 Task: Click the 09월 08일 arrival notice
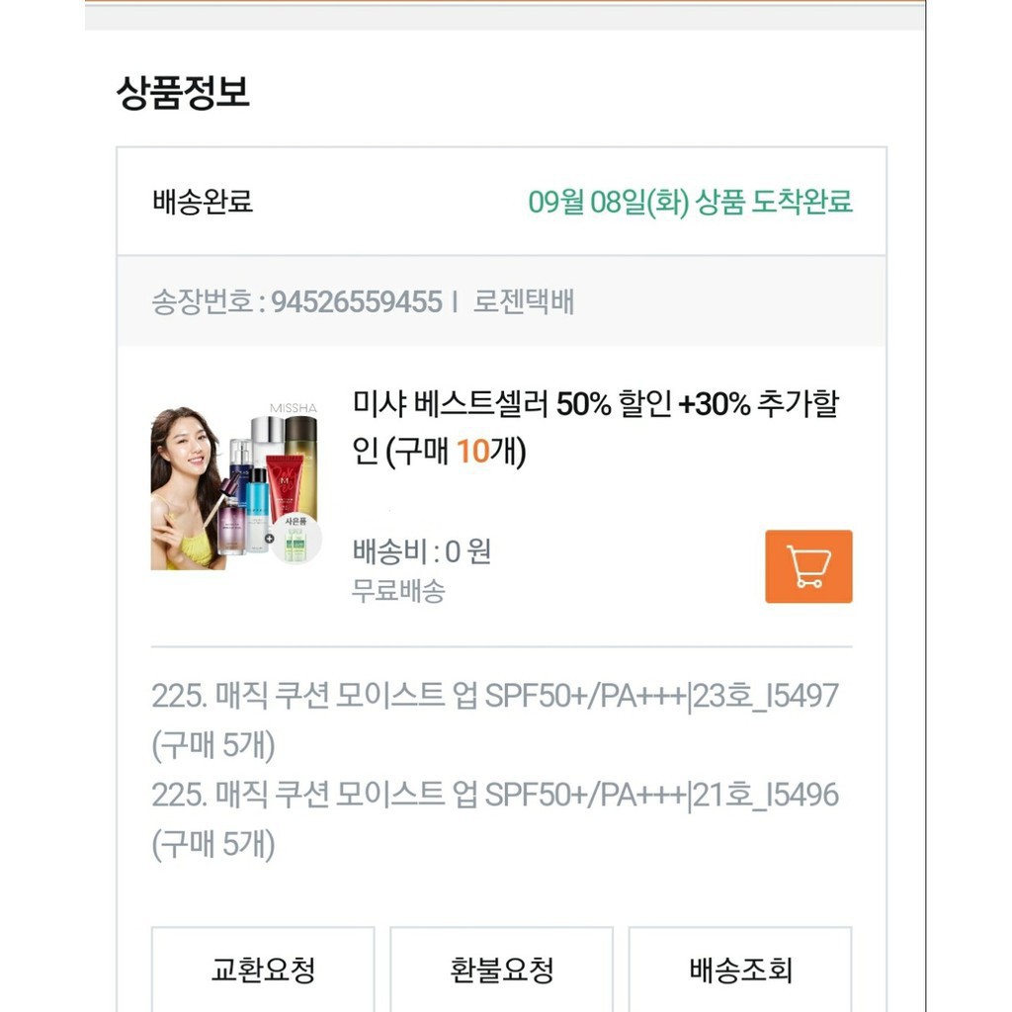point(690,202)
